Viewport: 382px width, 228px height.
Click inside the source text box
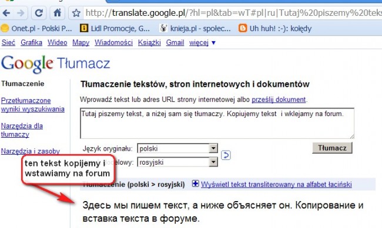point(217,124)
